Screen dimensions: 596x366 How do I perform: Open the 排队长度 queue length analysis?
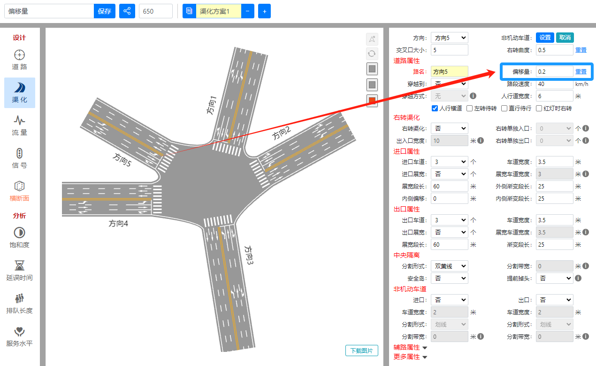coord(19,304)
